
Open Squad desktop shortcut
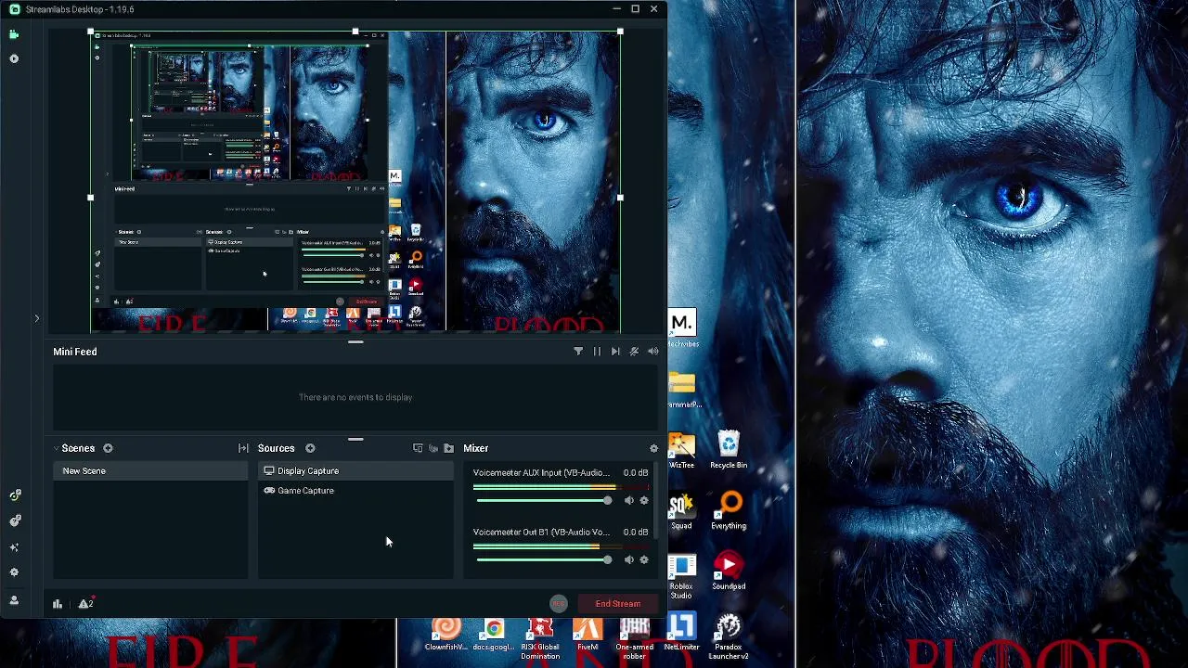pyautogui.click(x=681, y=511)
